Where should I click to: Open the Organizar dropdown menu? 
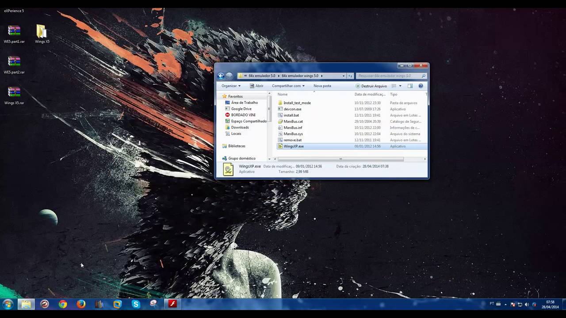click(231, 86)
